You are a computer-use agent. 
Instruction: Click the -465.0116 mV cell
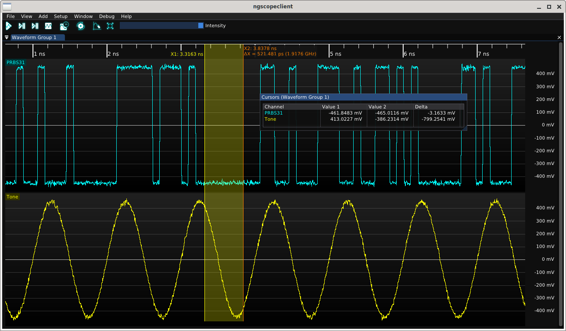coord(392,113)
